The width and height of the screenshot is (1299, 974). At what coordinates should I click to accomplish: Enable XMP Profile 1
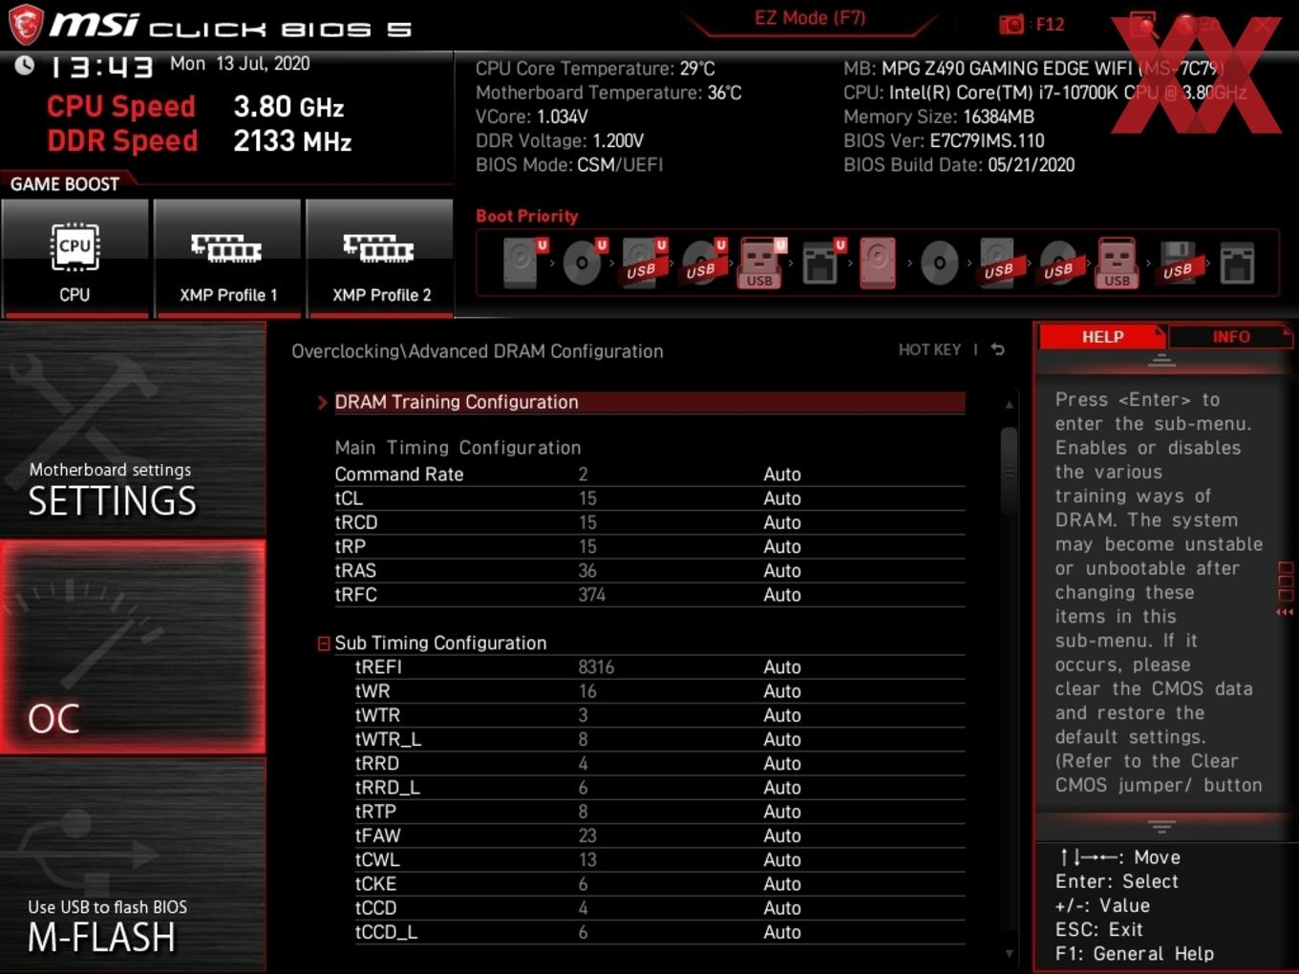(x=227, y=259)
